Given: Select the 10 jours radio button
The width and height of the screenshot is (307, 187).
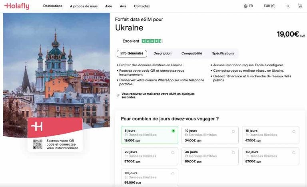Looking at the screenshot, I should [233, 131].
